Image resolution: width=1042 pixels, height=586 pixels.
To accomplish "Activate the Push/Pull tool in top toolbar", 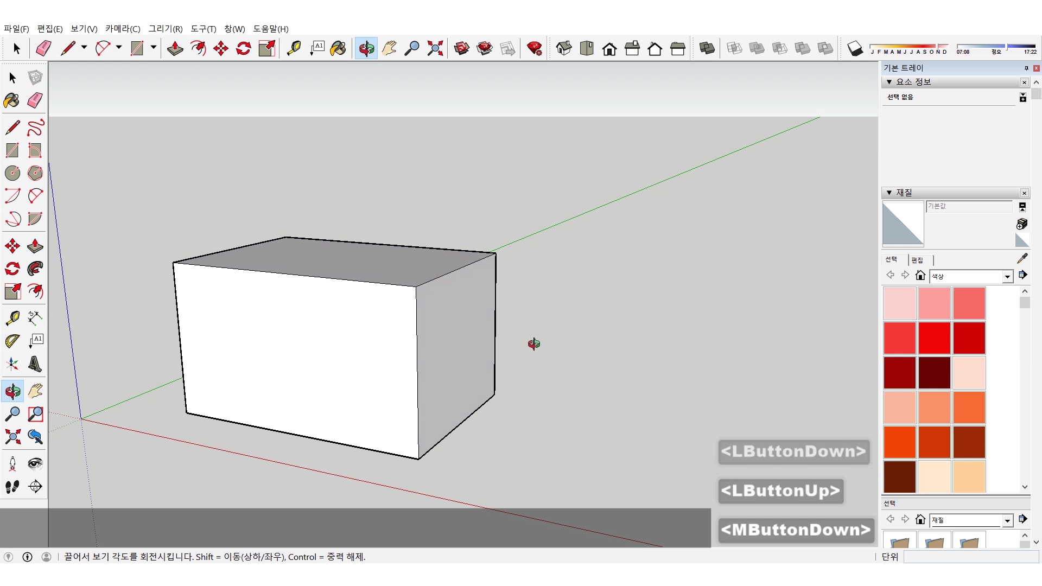I will coord(175,49).
